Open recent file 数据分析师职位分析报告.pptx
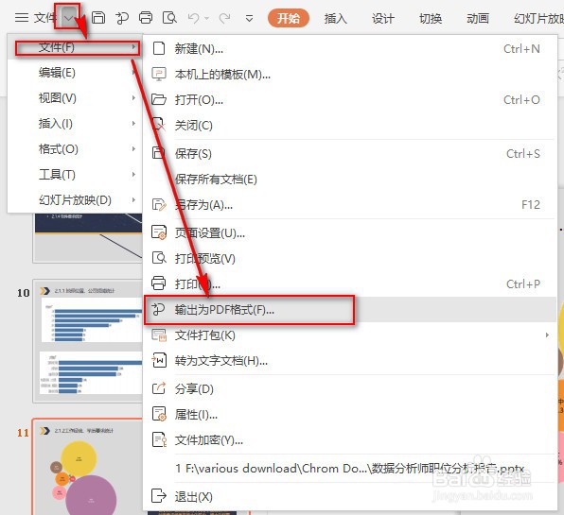 [349, 469]
